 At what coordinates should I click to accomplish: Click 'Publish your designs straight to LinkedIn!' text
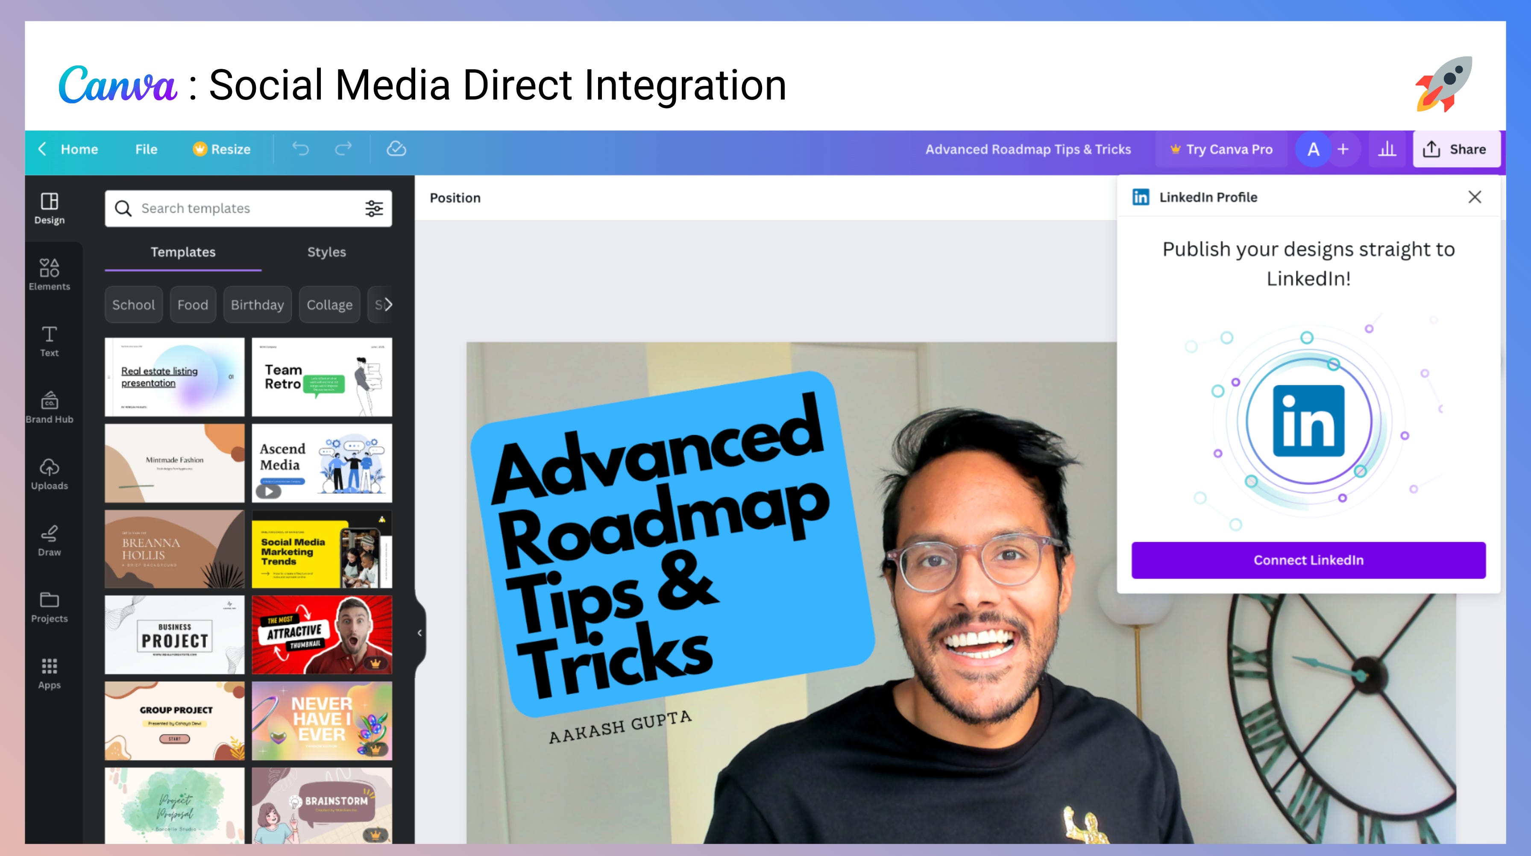pyautogui.click(x=1308, y=264)
